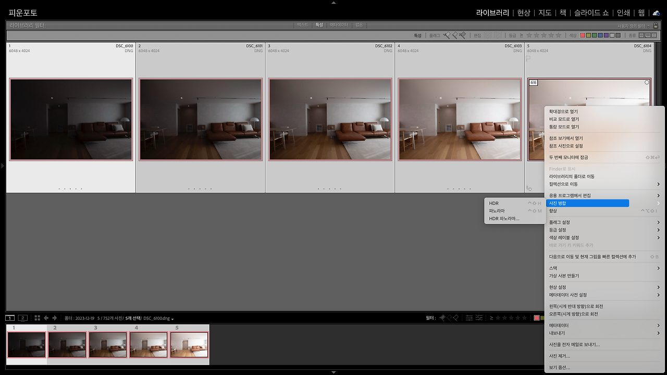
Task: Collapse the top panel with the triangle
Action: pyautogui.click(x=333, y=2)
